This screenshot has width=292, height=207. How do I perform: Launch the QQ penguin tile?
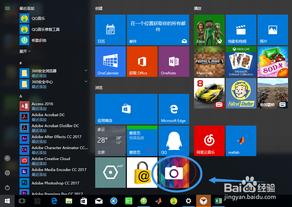174,141
